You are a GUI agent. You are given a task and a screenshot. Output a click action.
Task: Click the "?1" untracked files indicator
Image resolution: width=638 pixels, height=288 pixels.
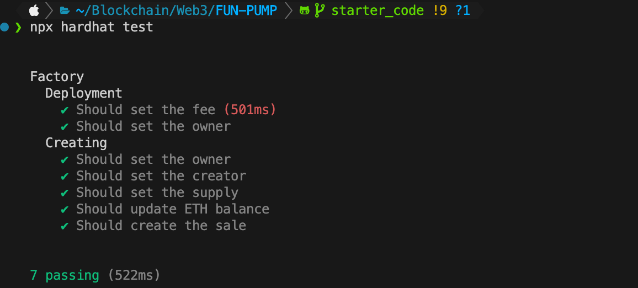tap(462, 10)
